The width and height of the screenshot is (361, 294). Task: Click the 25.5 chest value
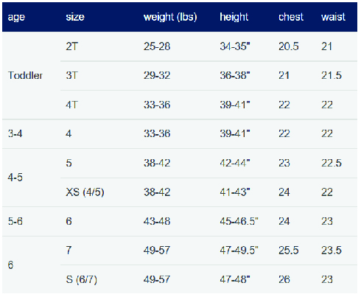point(289,251)
